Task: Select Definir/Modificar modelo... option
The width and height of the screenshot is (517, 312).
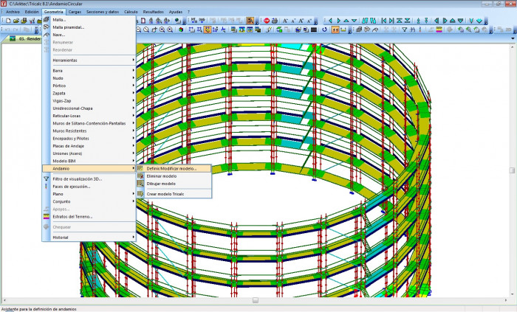Action: click(x=174, y=168)
